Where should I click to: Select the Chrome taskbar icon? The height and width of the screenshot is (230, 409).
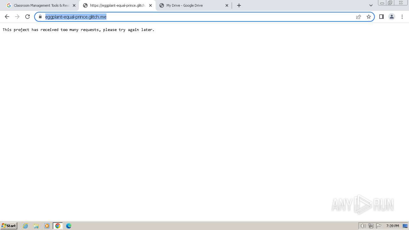(x=58, y=226)
